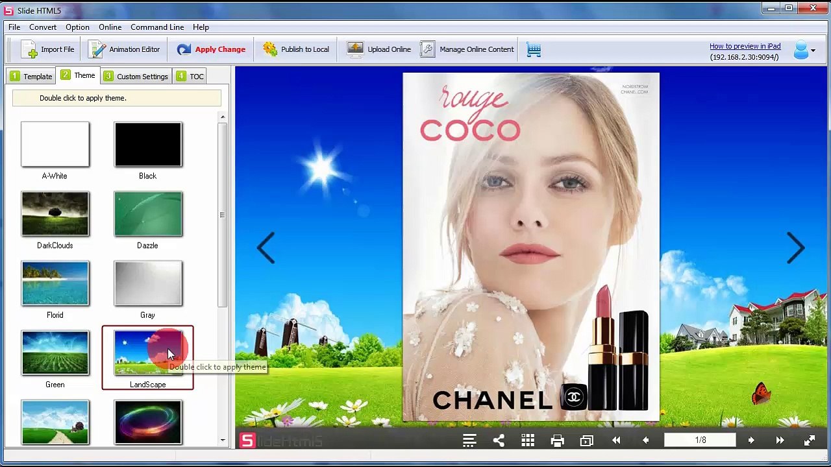Click the user account avatar icon
Screen dimensions: 831x467
801,50
